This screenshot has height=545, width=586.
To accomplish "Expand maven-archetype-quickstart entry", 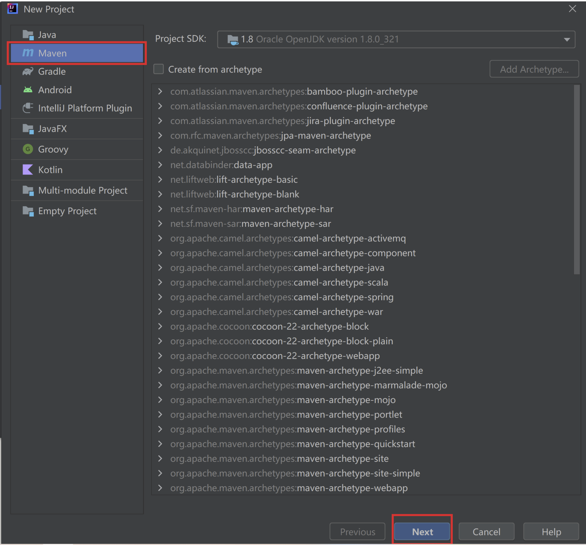I will tap(160, 444).
